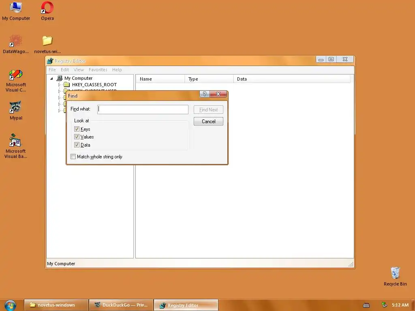Screen dimensions: 415x311
Task: Open the Favorites menu
Action: pos(98,70)
